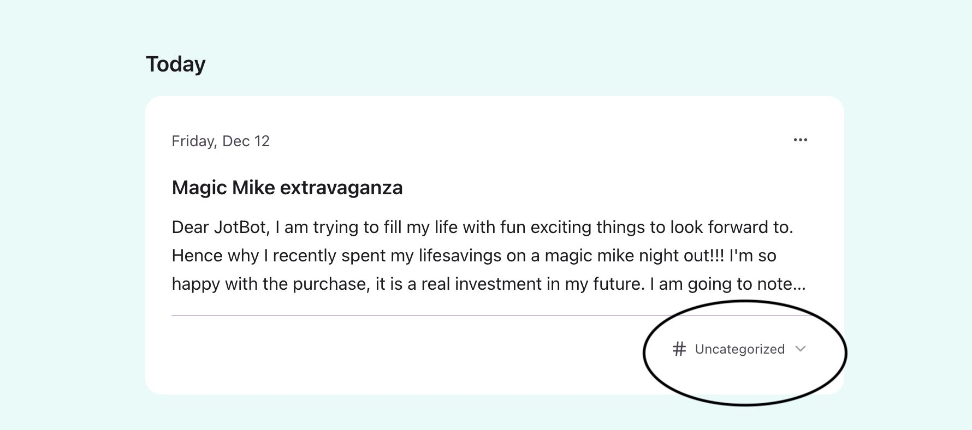Open the Magic Mike extravaganza entry title
Viewport: 972px width, 430px height.
[x=287, y=188]
